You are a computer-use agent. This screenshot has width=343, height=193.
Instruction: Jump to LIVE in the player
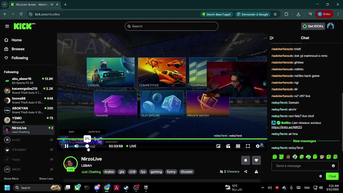click(x=131, y=146)
